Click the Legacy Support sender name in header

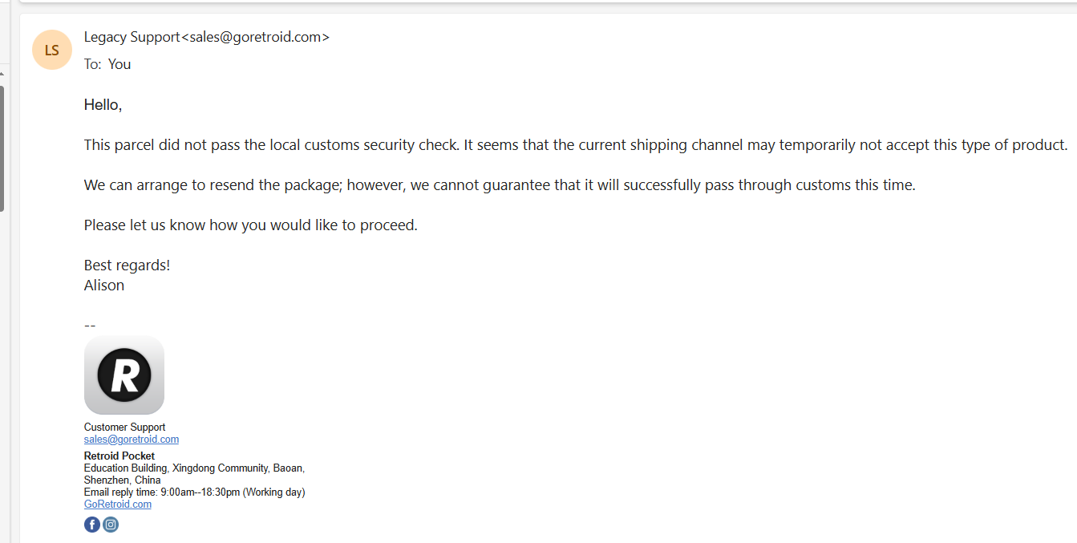pyautogui.click(x=132, y=37)
